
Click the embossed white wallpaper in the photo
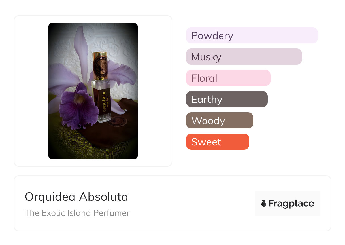click(x=122, y=43)
